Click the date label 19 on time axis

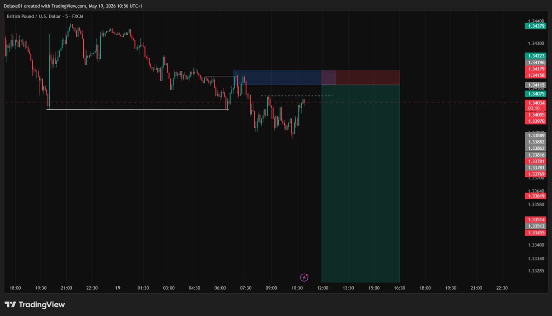[x=118, y=288]
